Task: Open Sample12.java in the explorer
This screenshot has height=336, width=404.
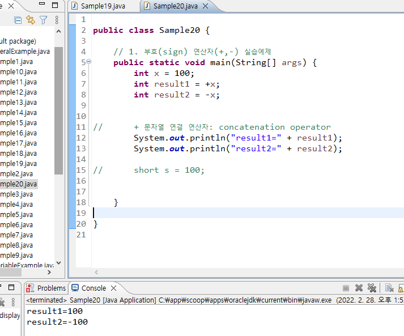Action: pos(18,92)
